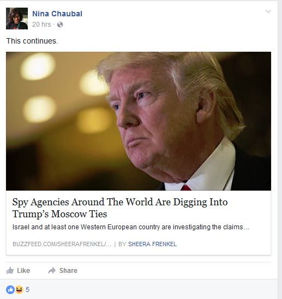The height and width of the screenshot is (299, 282).
Task: Click the Share button label
Action: (68, 270)
